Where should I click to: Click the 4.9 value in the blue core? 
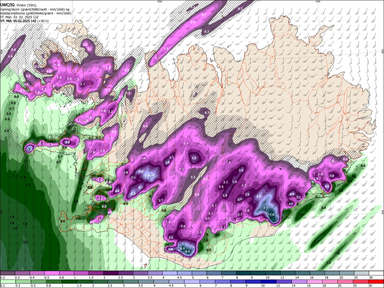(x=151, y=175)
